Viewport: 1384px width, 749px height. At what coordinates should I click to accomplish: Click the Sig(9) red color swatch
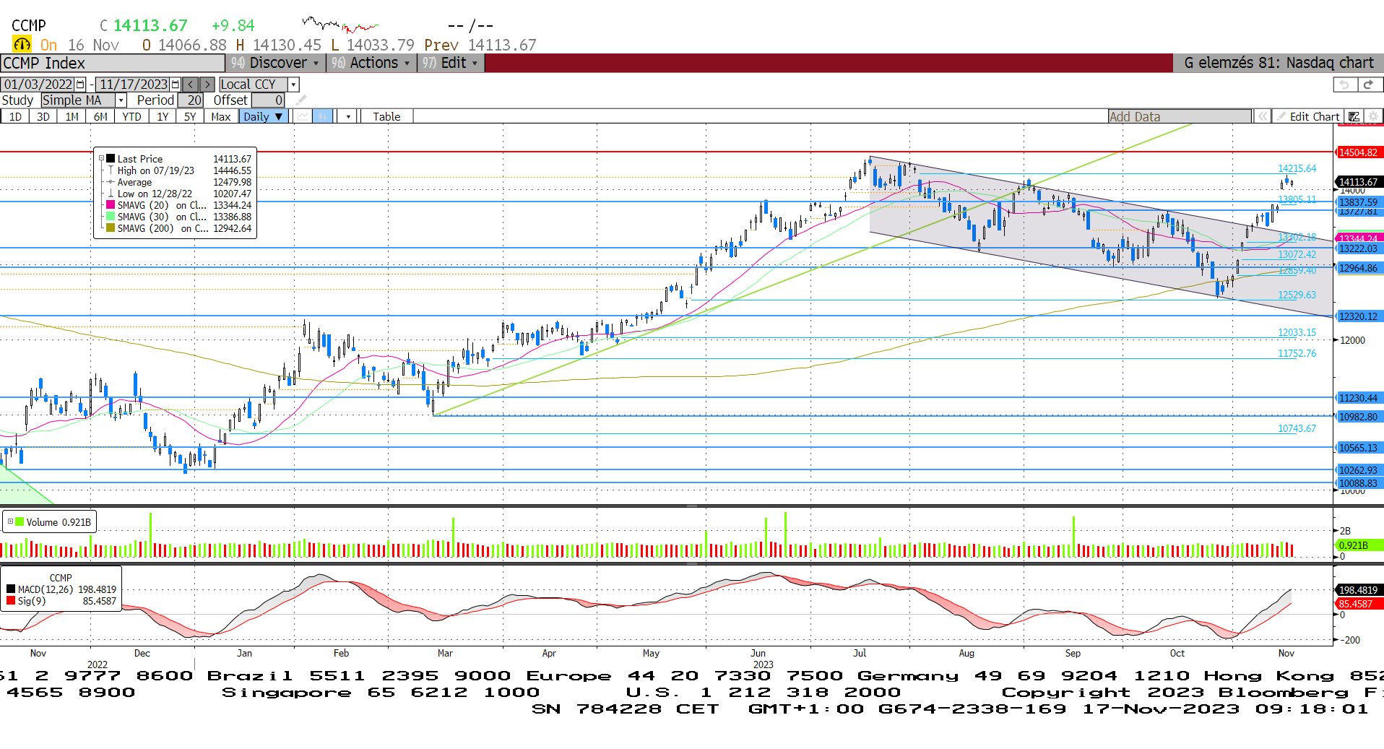[x=11, y=601]
